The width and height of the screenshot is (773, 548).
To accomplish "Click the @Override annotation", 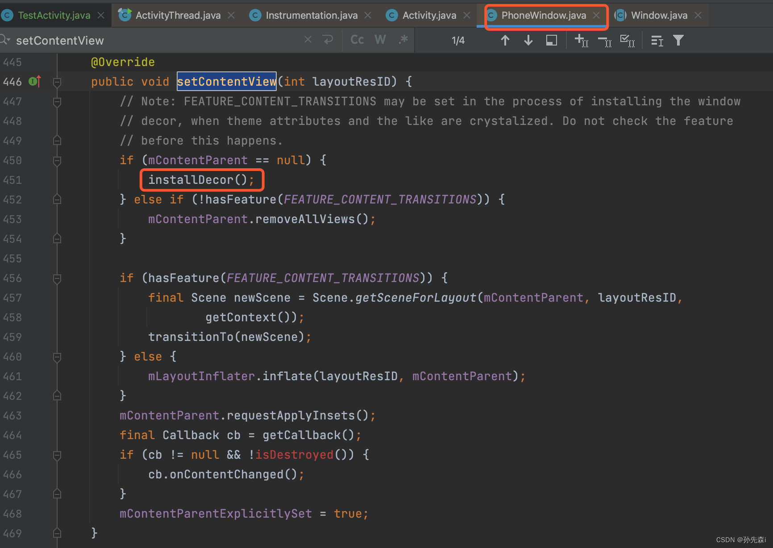I will pyautogui.click(x=123, y=62).
